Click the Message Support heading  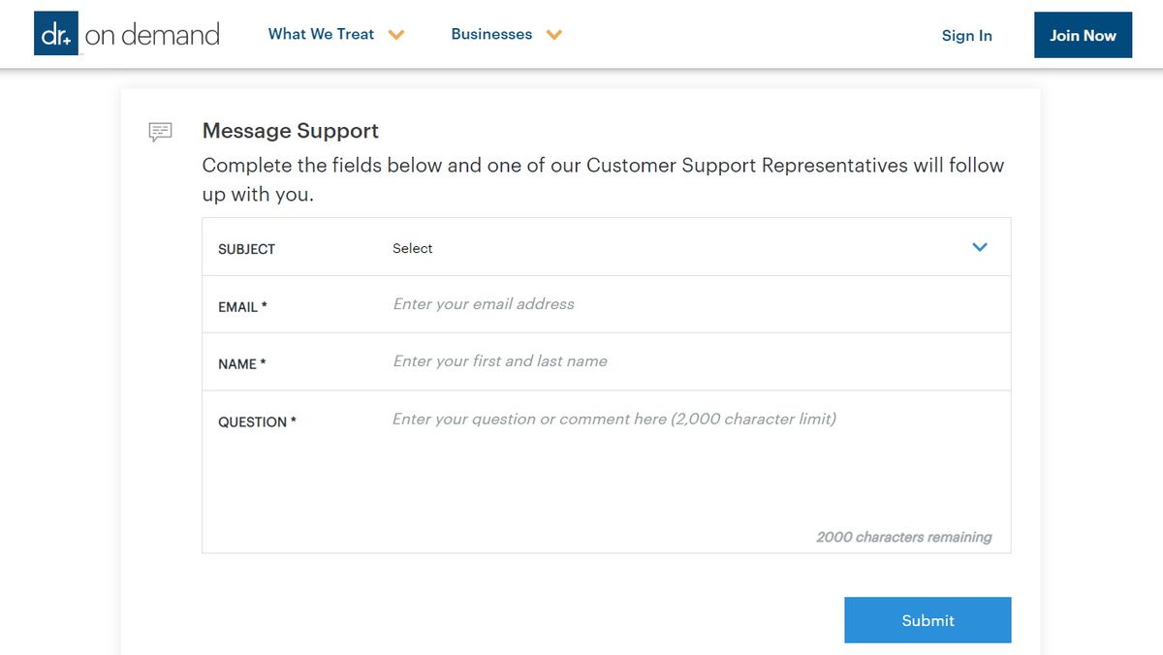tap(290, 131)
